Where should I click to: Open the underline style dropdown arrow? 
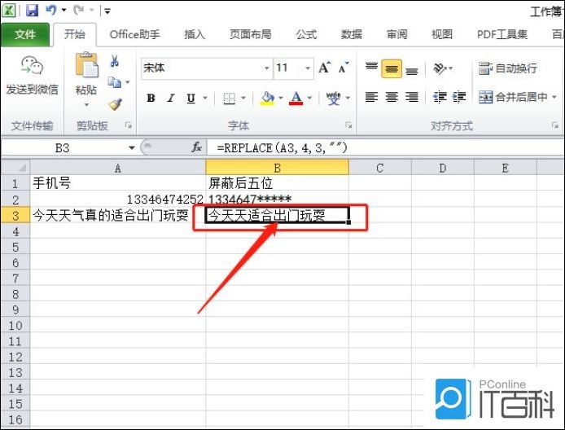[205, 98]
